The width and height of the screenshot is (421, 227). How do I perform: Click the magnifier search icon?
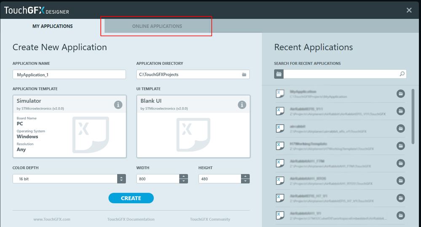pos(402,74)
